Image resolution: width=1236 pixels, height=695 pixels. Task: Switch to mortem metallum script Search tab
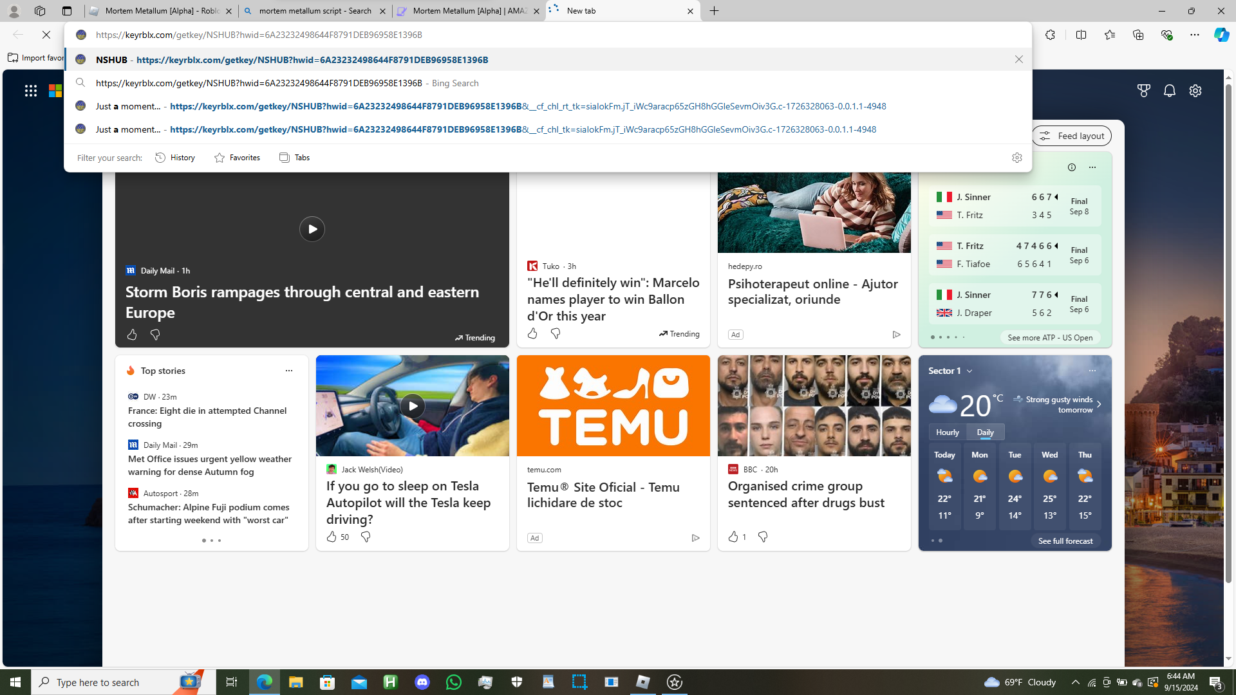[x=314, y=11]
